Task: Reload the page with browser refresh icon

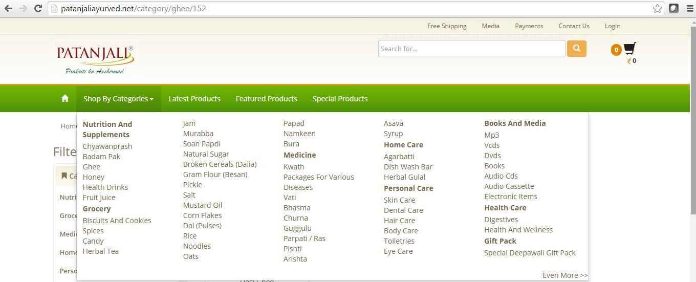Action: [38, 8]
